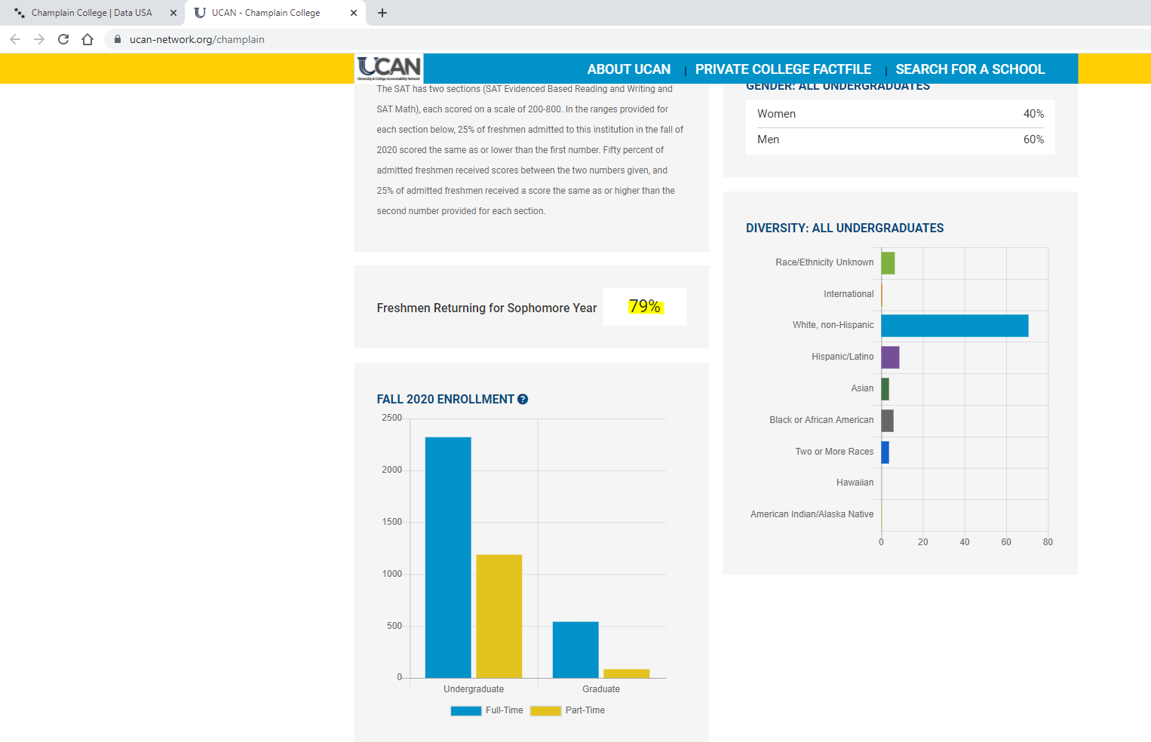The image size is (1151, 742).
Task: Open the About UCAN menu
Action: pos(628,69)
